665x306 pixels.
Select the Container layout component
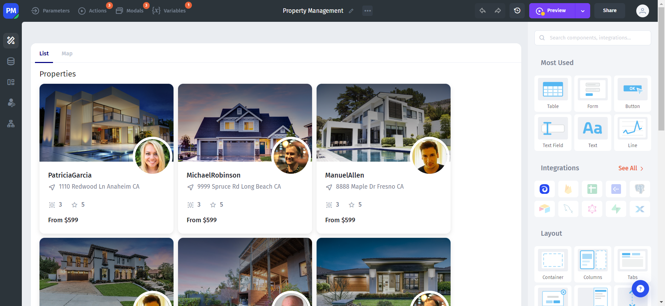553,264
